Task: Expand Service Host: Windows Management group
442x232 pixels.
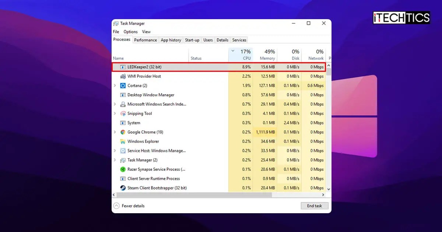Action: click(x=115, y=151)
